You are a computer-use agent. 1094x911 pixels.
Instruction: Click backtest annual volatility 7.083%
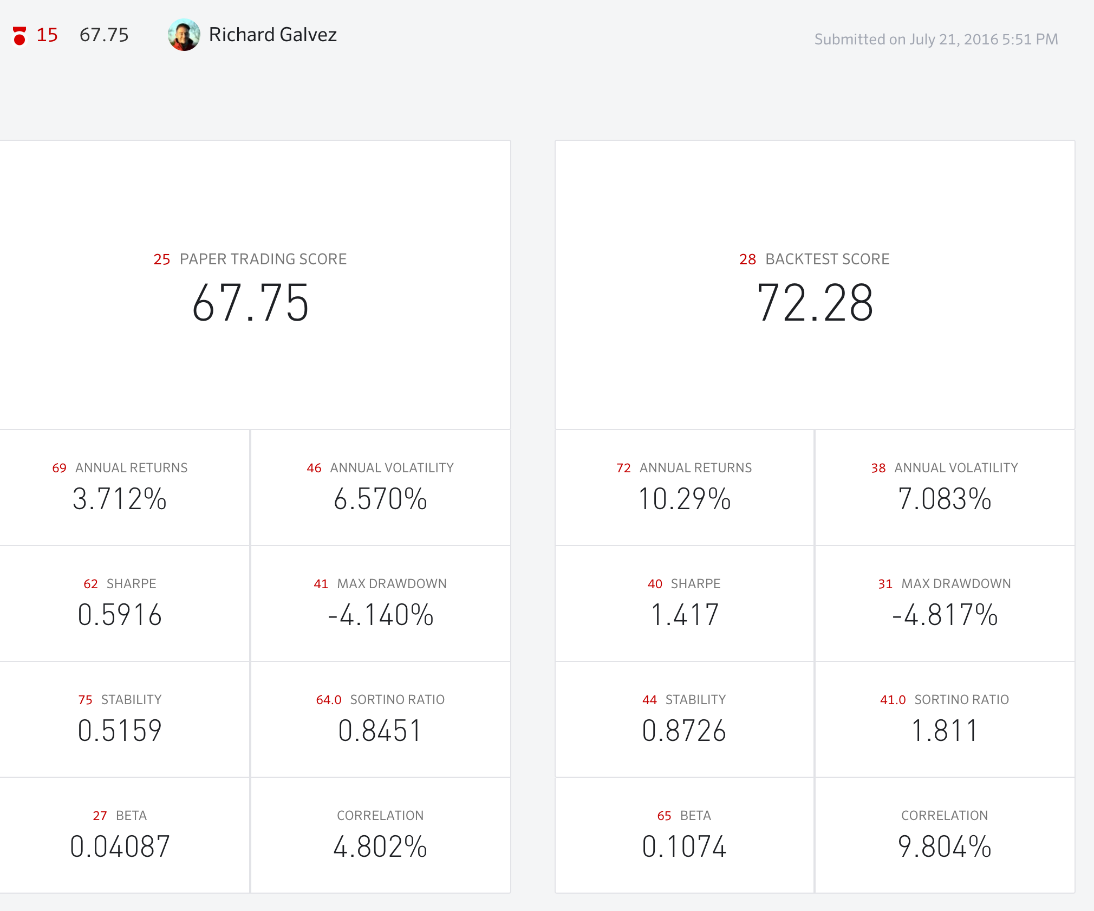click(x=945, y=487)
